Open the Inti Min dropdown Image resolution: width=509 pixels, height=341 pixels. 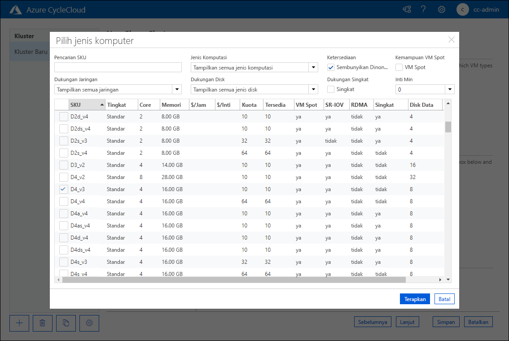point(449,89)
